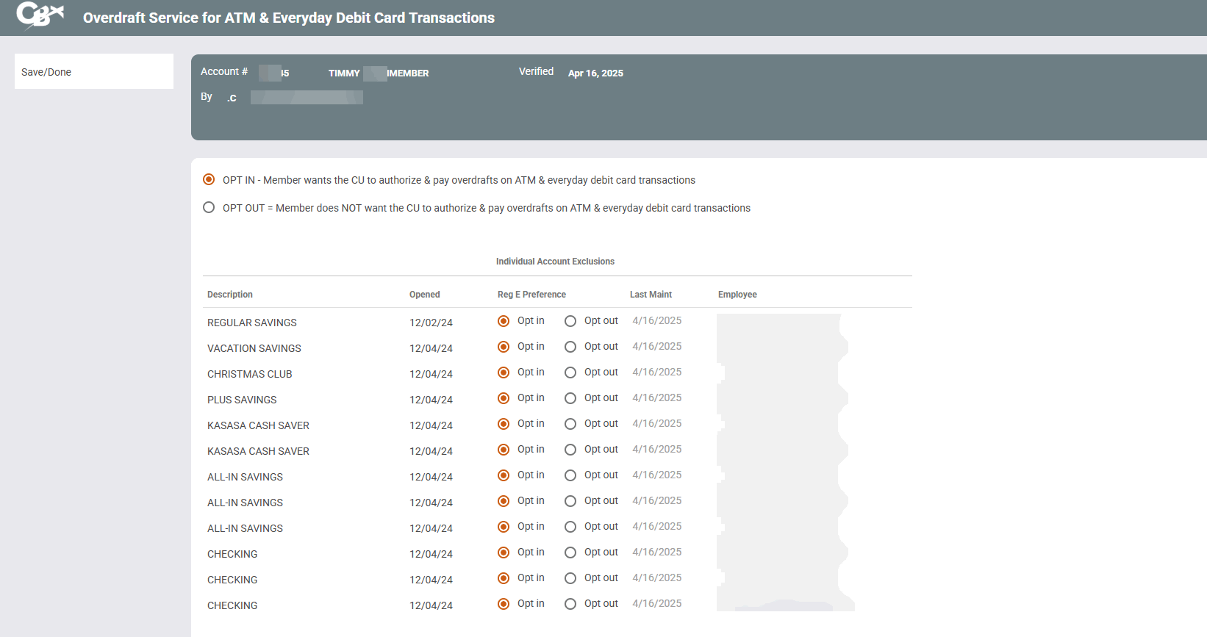Click the Description column header
Screen dimensions: 1207x637
pyautogui.click(x=230, y=295)
